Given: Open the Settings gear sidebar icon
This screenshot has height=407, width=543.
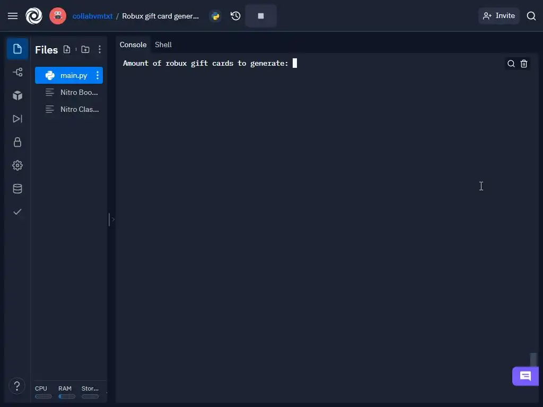Looking at the screenshot, I should [x=17, y=165].
